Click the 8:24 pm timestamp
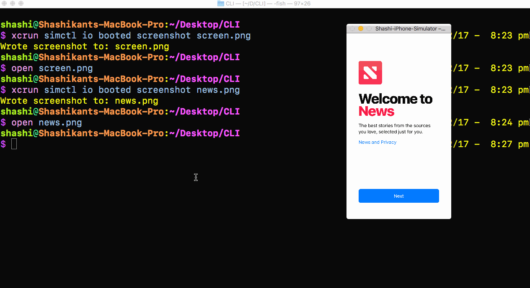Viewport: 530px width, 288px height. (x=509, y=122)
